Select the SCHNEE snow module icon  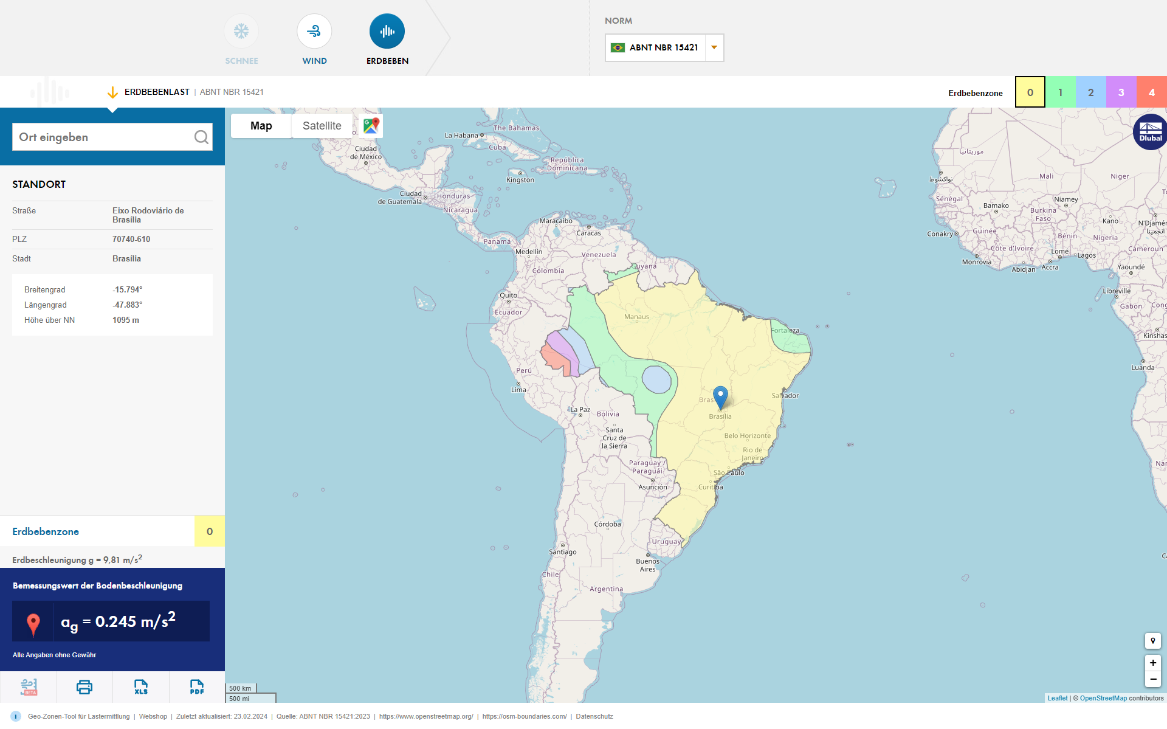click(241, 30)
